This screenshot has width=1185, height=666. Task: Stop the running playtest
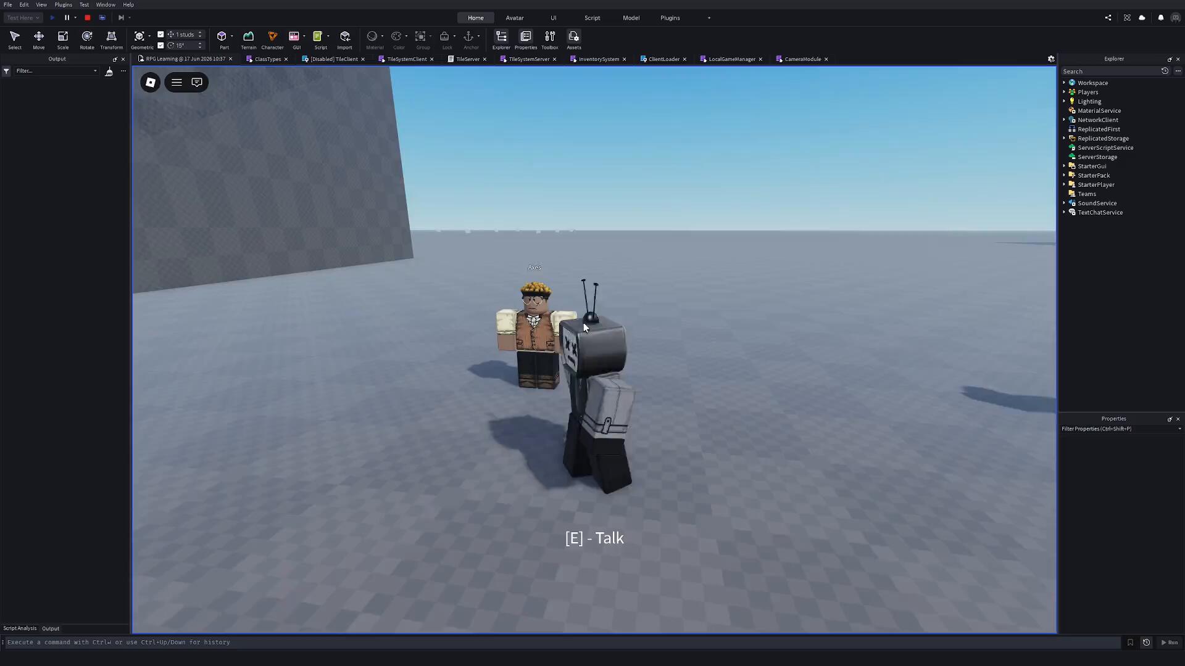coord(88,18)
